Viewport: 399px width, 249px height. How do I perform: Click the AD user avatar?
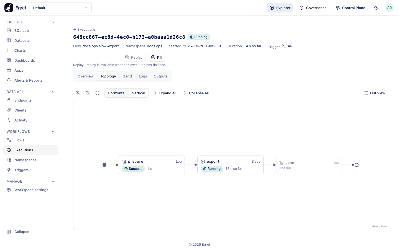(x=390, y=8)
